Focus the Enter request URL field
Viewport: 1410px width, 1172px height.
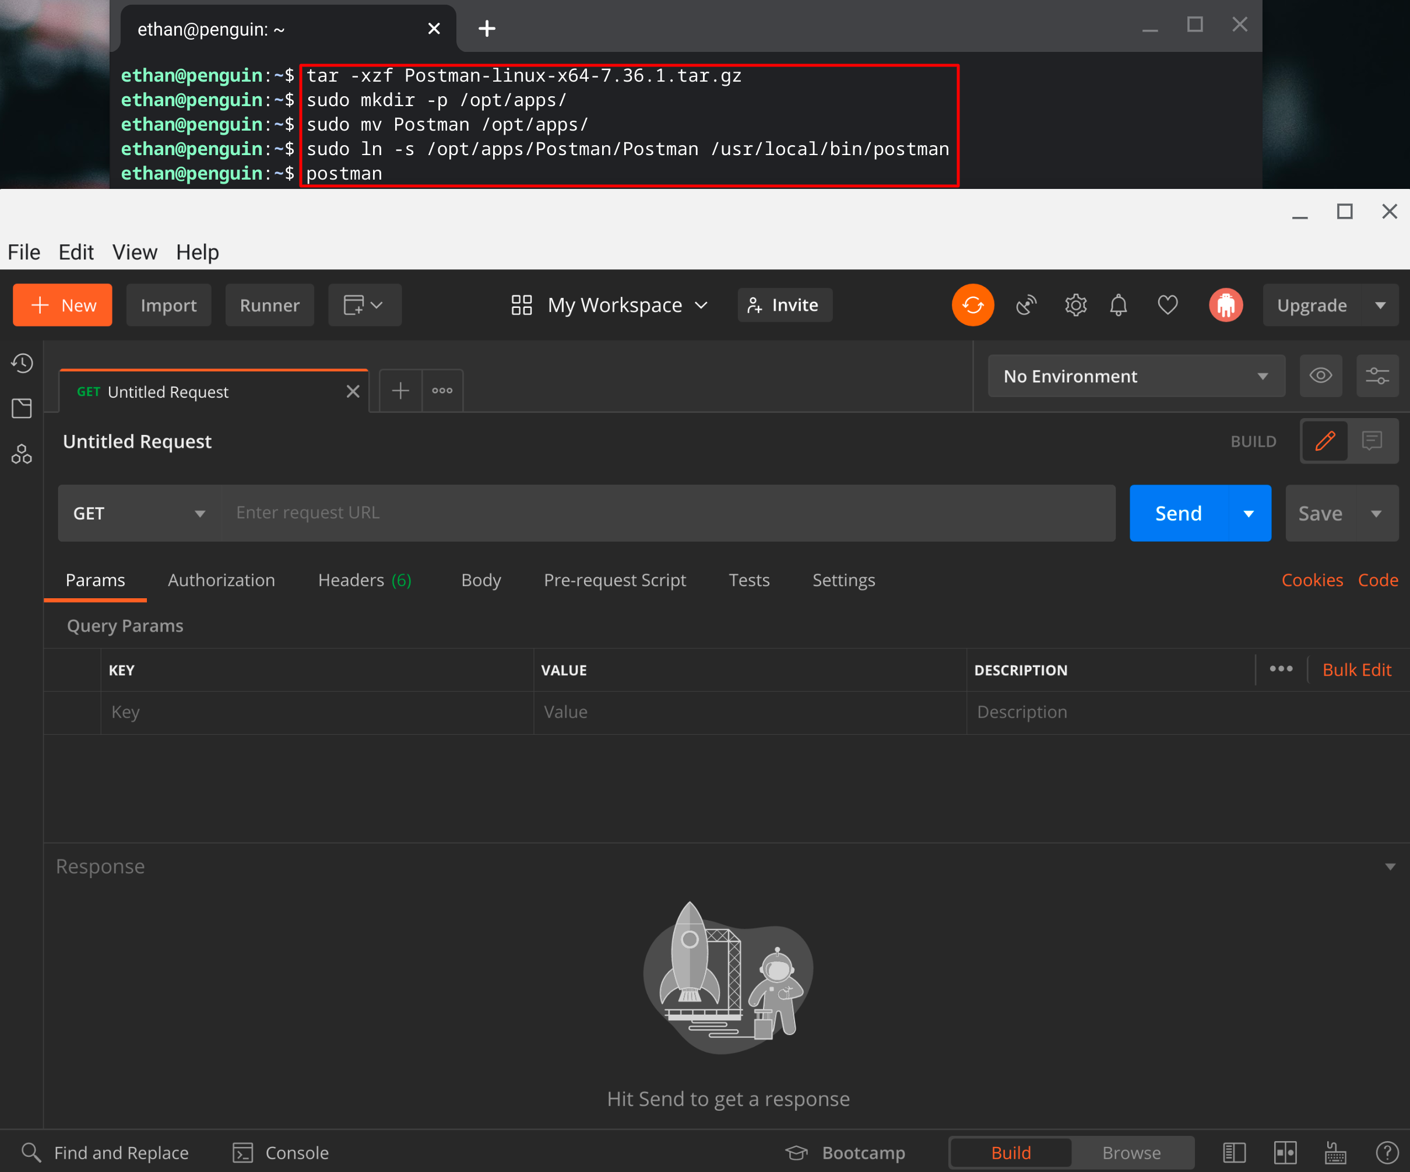point(669,513)
